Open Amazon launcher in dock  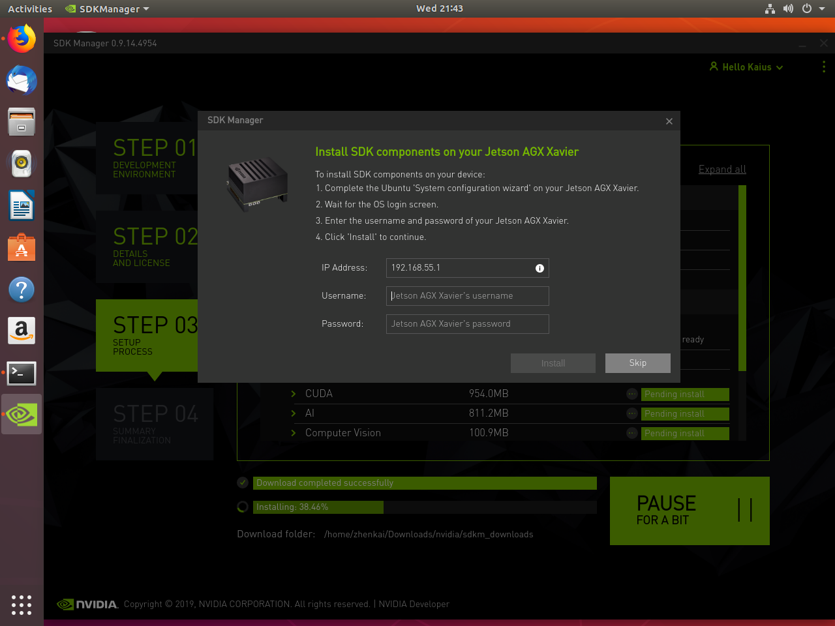22,331
